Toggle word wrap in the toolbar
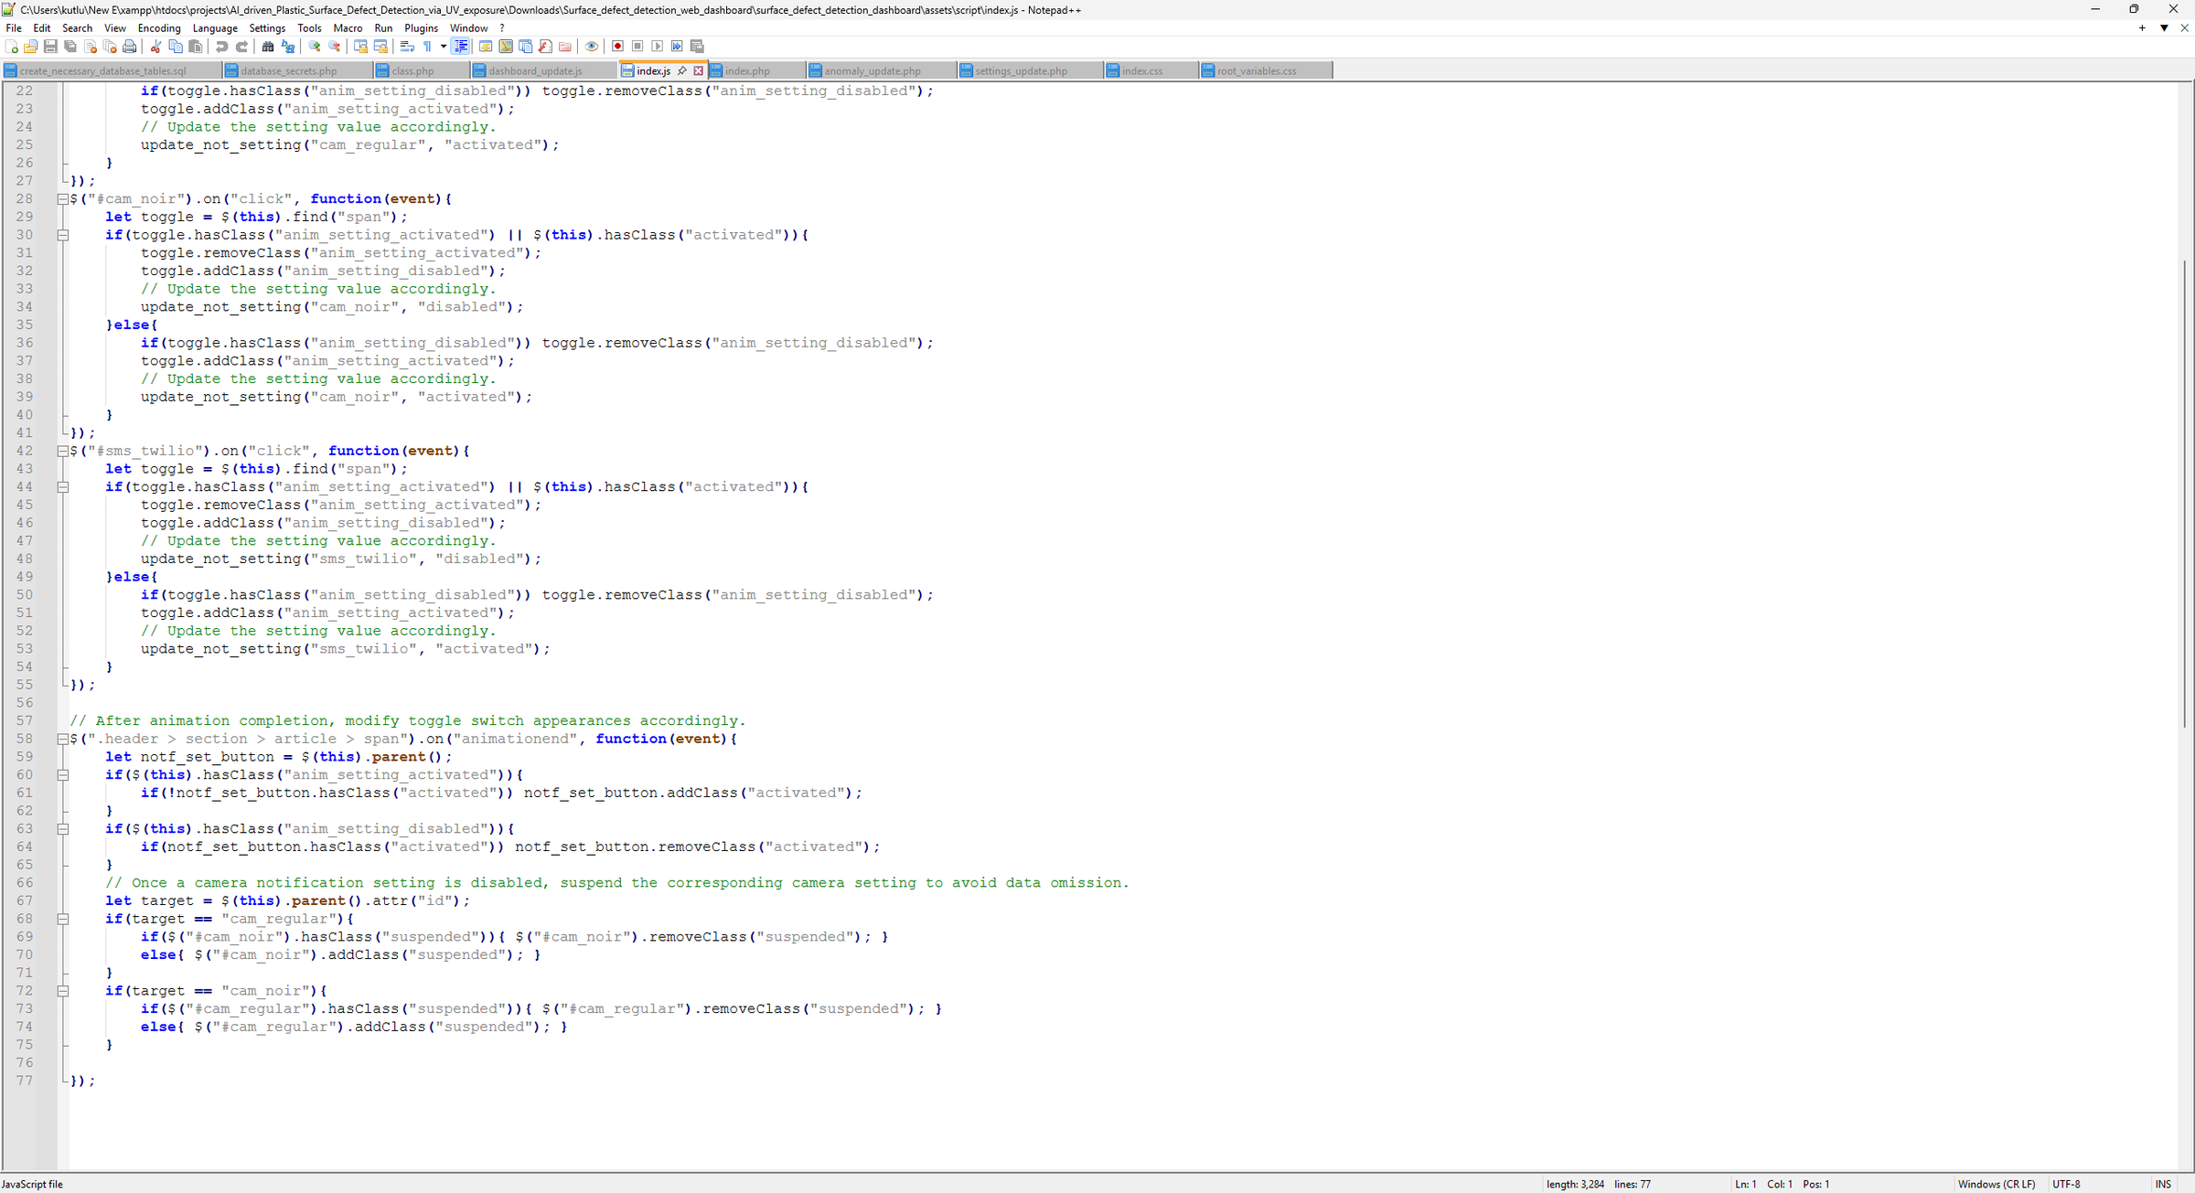 [407, 47]
